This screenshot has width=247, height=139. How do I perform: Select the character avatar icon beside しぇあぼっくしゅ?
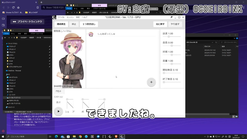91,34
